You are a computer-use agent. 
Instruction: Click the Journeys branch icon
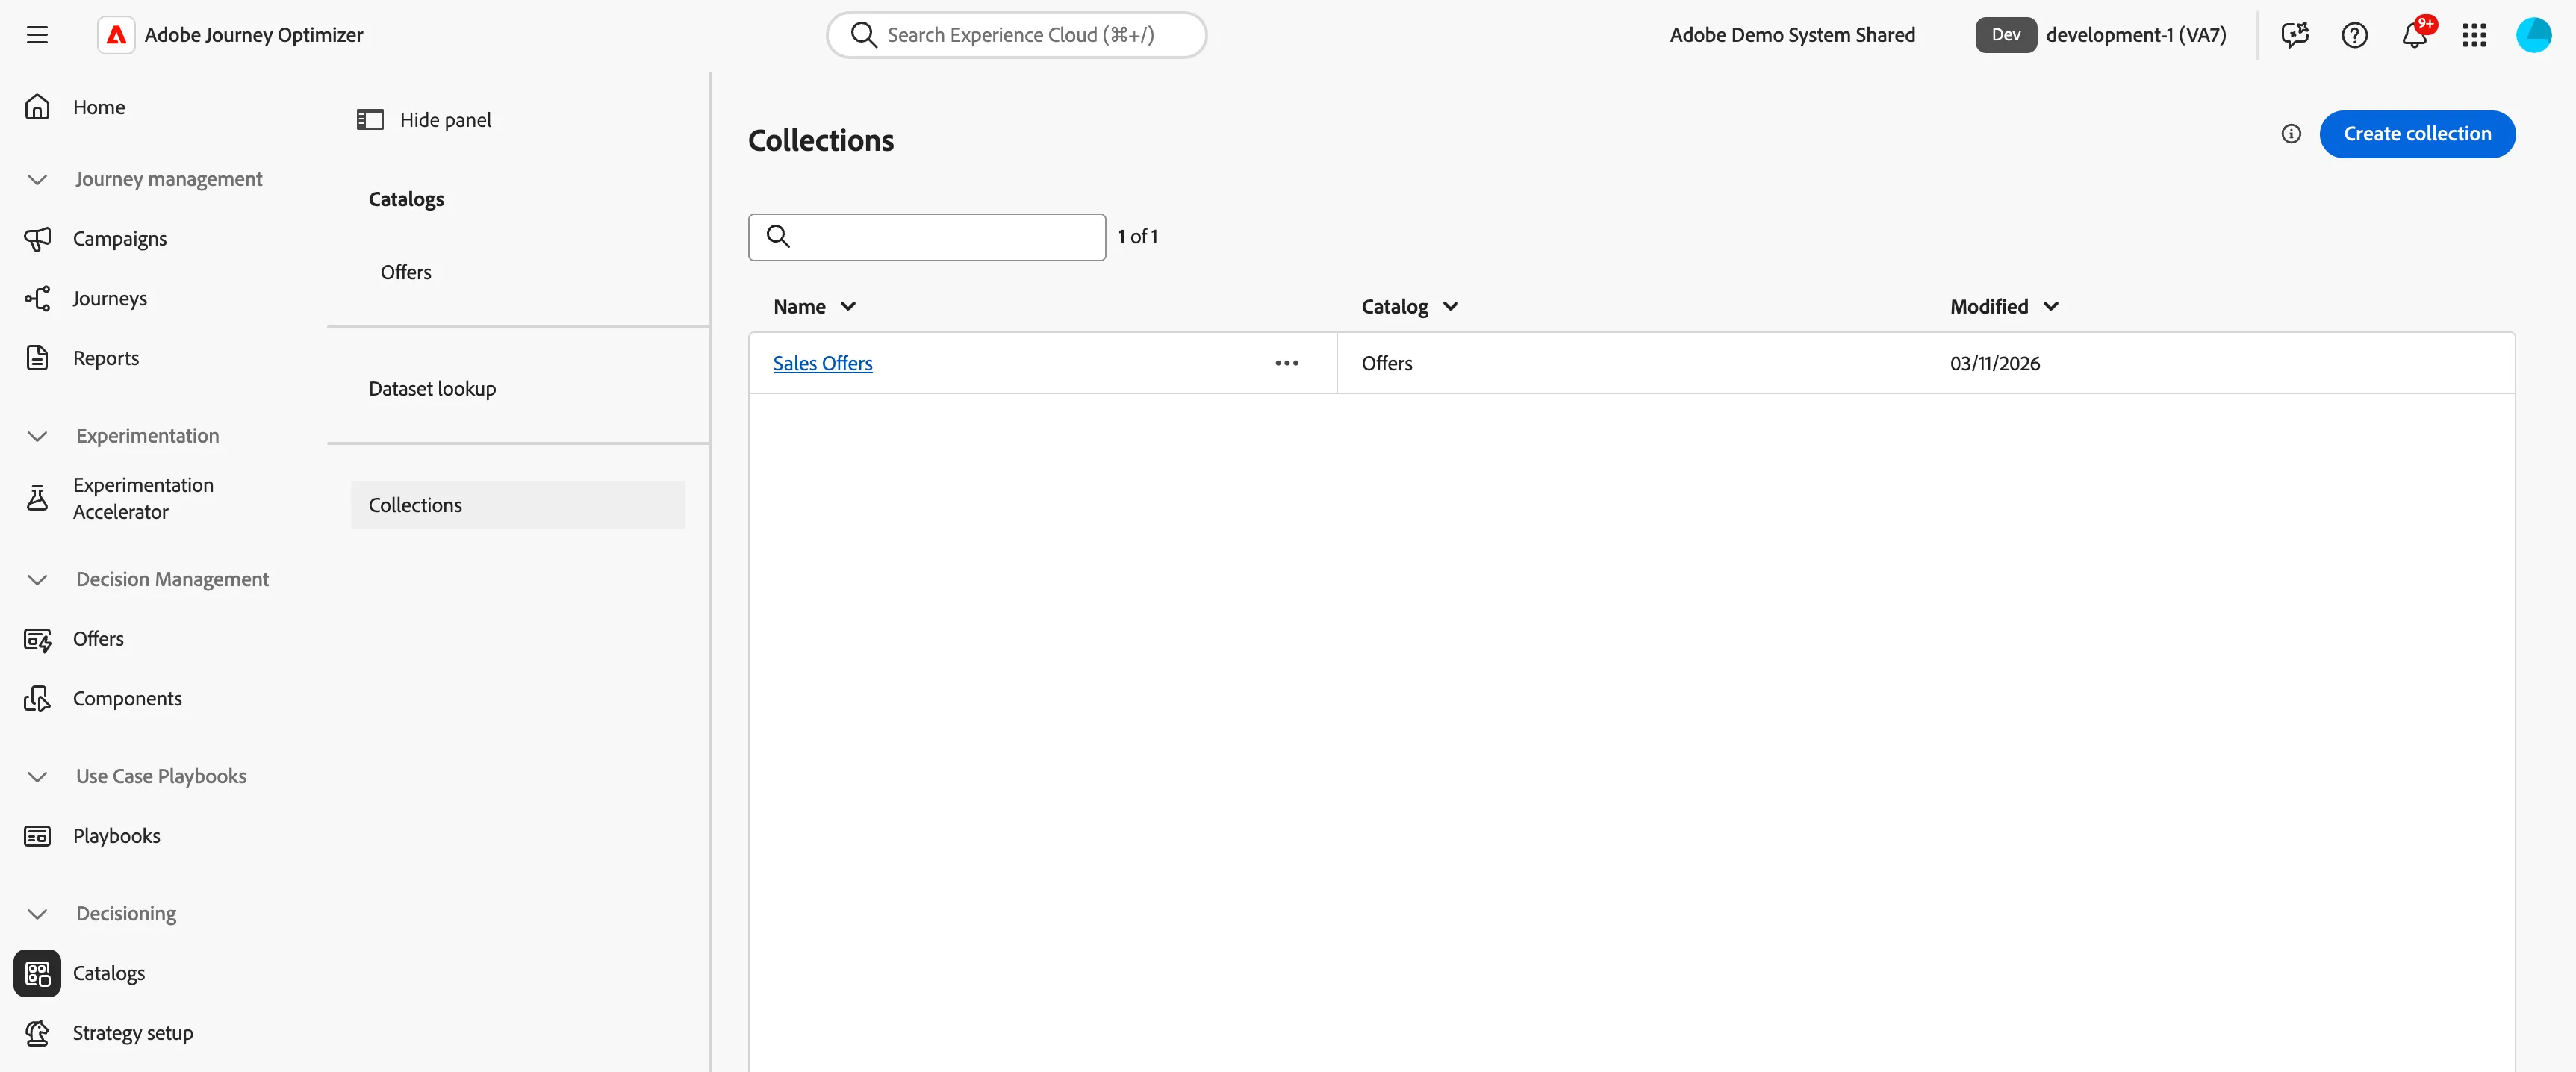[x=37, y=298]
